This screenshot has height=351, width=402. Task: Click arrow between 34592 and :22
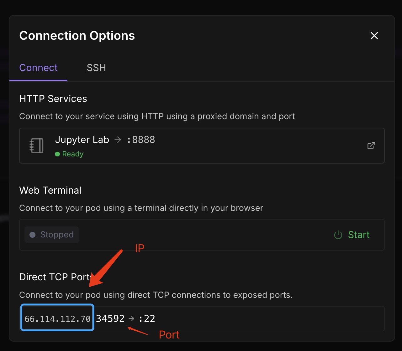132,318
